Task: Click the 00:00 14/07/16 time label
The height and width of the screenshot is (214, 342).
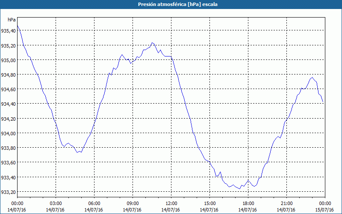Action: pos(17,207)
